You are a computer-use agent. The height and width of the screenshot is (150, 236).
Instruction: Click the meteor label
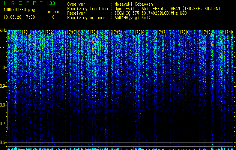point(53,12)
